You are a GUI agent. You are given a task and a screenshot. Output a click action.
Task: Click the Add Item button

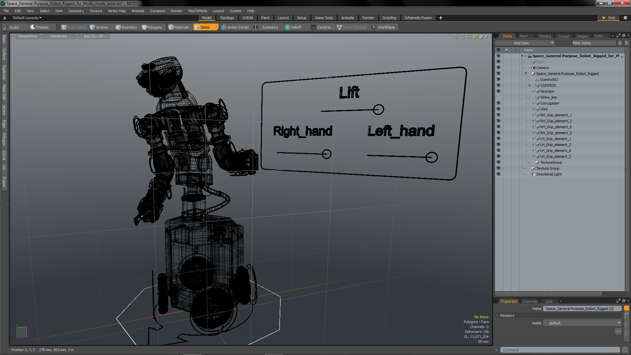pos(521,43)
